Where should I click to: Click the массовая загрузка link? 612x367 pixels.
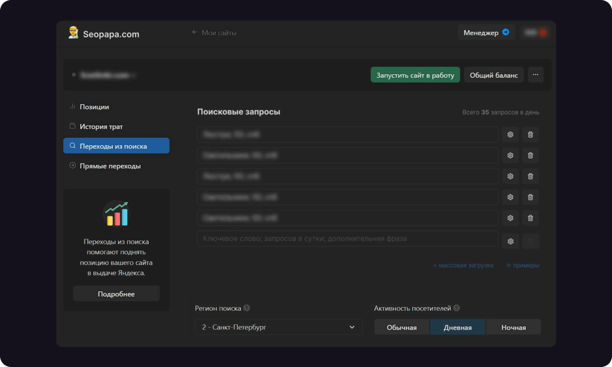click(463, 265)
